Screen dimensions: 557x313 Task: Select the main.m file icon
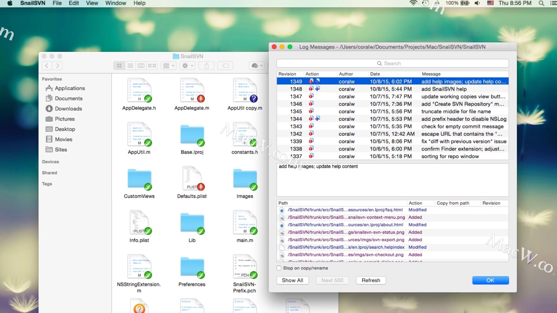tap(245, 222)
